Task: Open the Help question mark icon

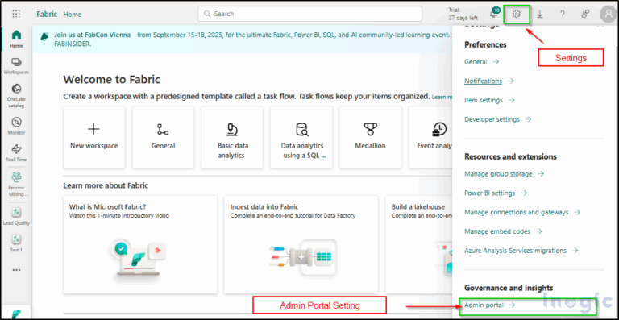Action: (x=563, y=14)
